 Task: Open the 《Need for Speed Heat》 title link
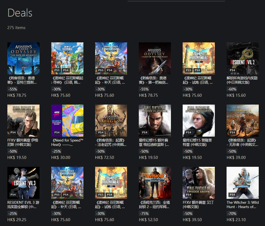point(67,142)
